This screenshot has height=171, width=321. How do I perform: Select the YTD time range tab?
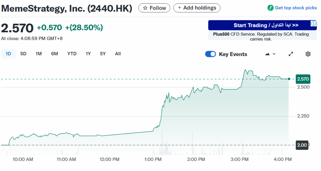pyautogui.click(x=72, y=54)
